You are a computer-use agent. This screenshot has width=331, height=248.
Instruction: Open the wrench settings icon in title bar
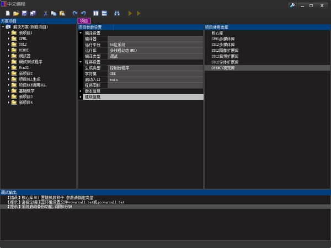[292, 4]
